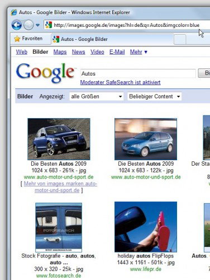Open the recent pages dropdown arrow

[37, 25]
